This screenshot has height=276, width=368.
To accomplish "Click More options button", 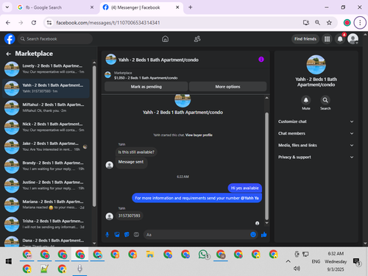I will (x=227, y=87).
